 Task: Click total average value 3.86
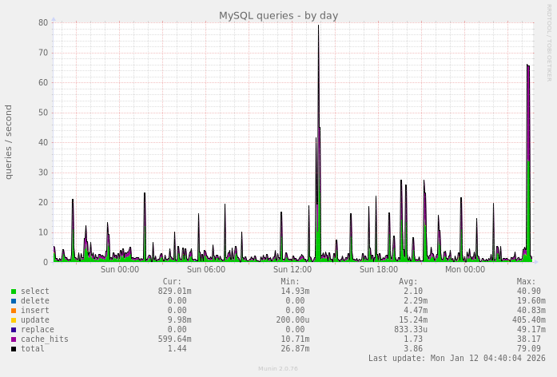pos(413,348)
